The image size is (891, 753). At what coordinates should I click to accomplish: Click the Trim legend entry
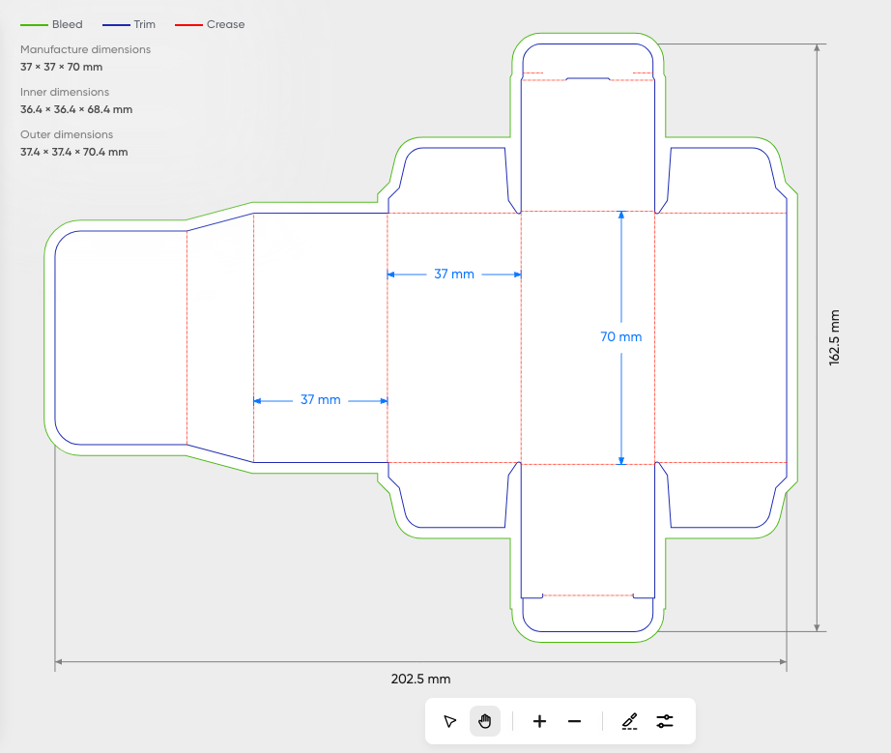pyautogui.click(x=129, y=24)
